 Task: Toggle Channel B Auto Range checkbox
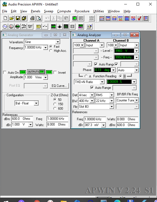click(116, 64)
